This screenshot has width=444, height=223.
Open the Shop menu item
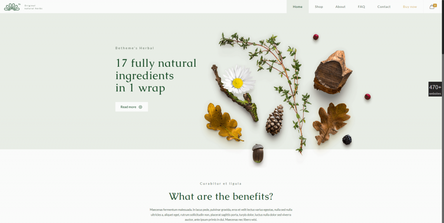point(319,6)
